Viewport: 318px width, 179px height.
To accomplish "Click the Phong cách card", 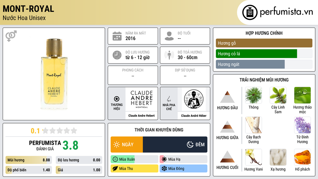I will click(133, 75).
